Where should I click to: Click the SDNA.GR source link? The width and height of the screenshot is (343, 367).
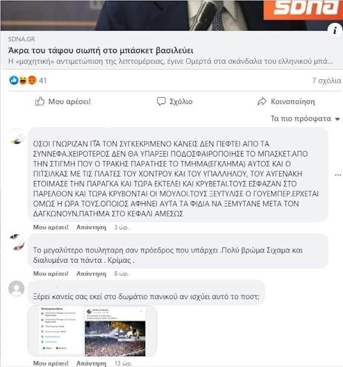click(x=22, y=39)
